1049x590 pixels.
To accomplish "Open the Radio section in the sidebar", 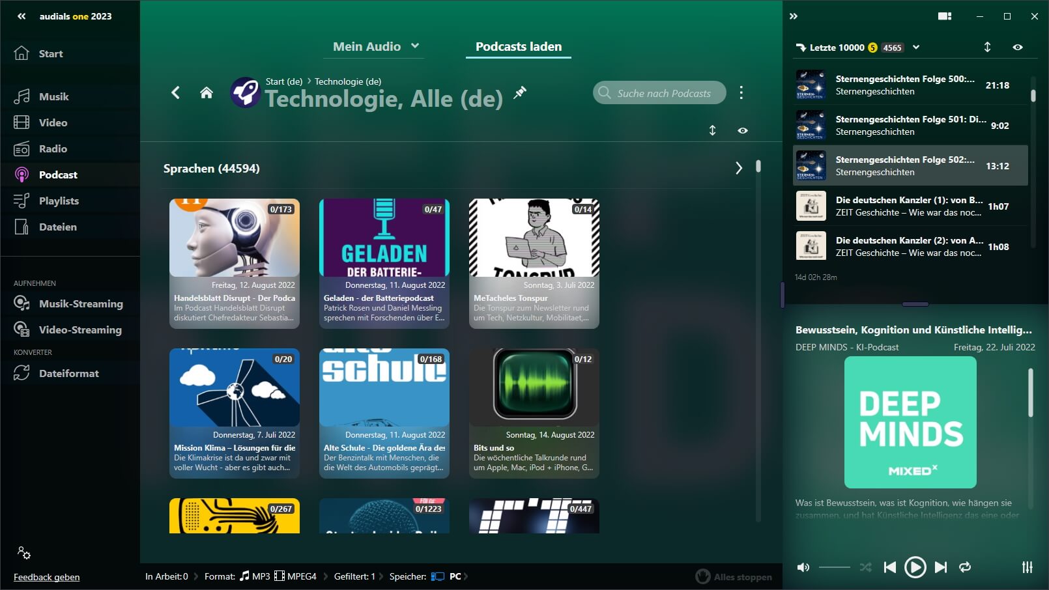I will [53, 148].
